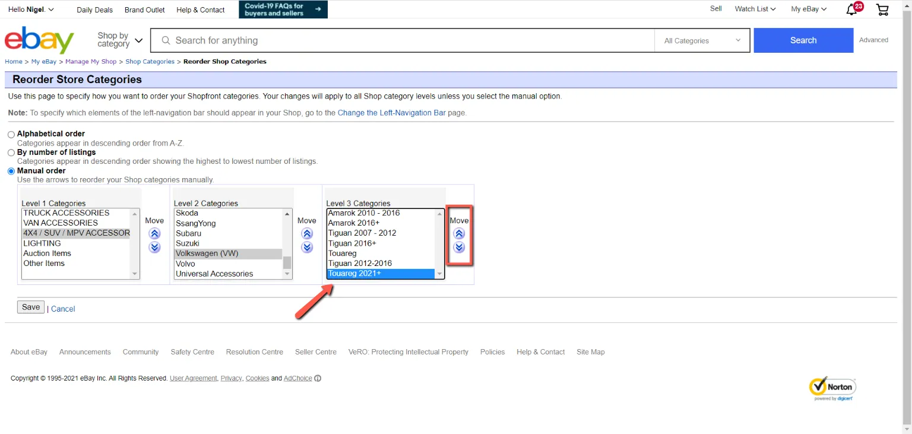The image size is (912, 434).
Task: Open Site Map footer link
Action: point(591,352)
